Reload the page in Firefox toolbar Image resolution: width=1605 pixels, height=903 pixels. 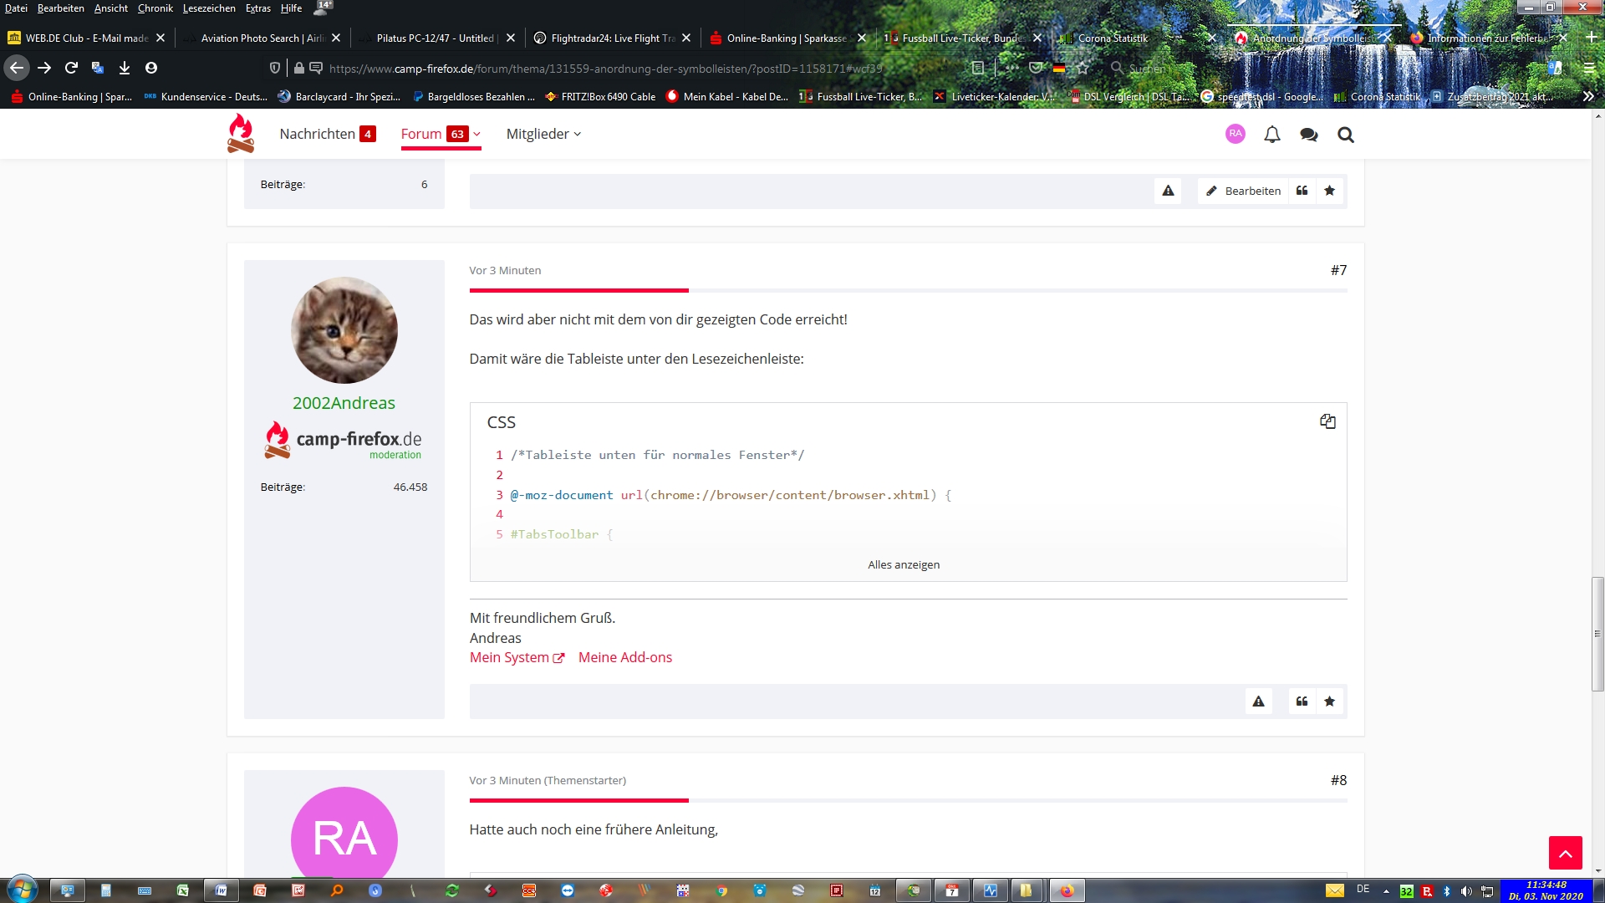point(71,68)
